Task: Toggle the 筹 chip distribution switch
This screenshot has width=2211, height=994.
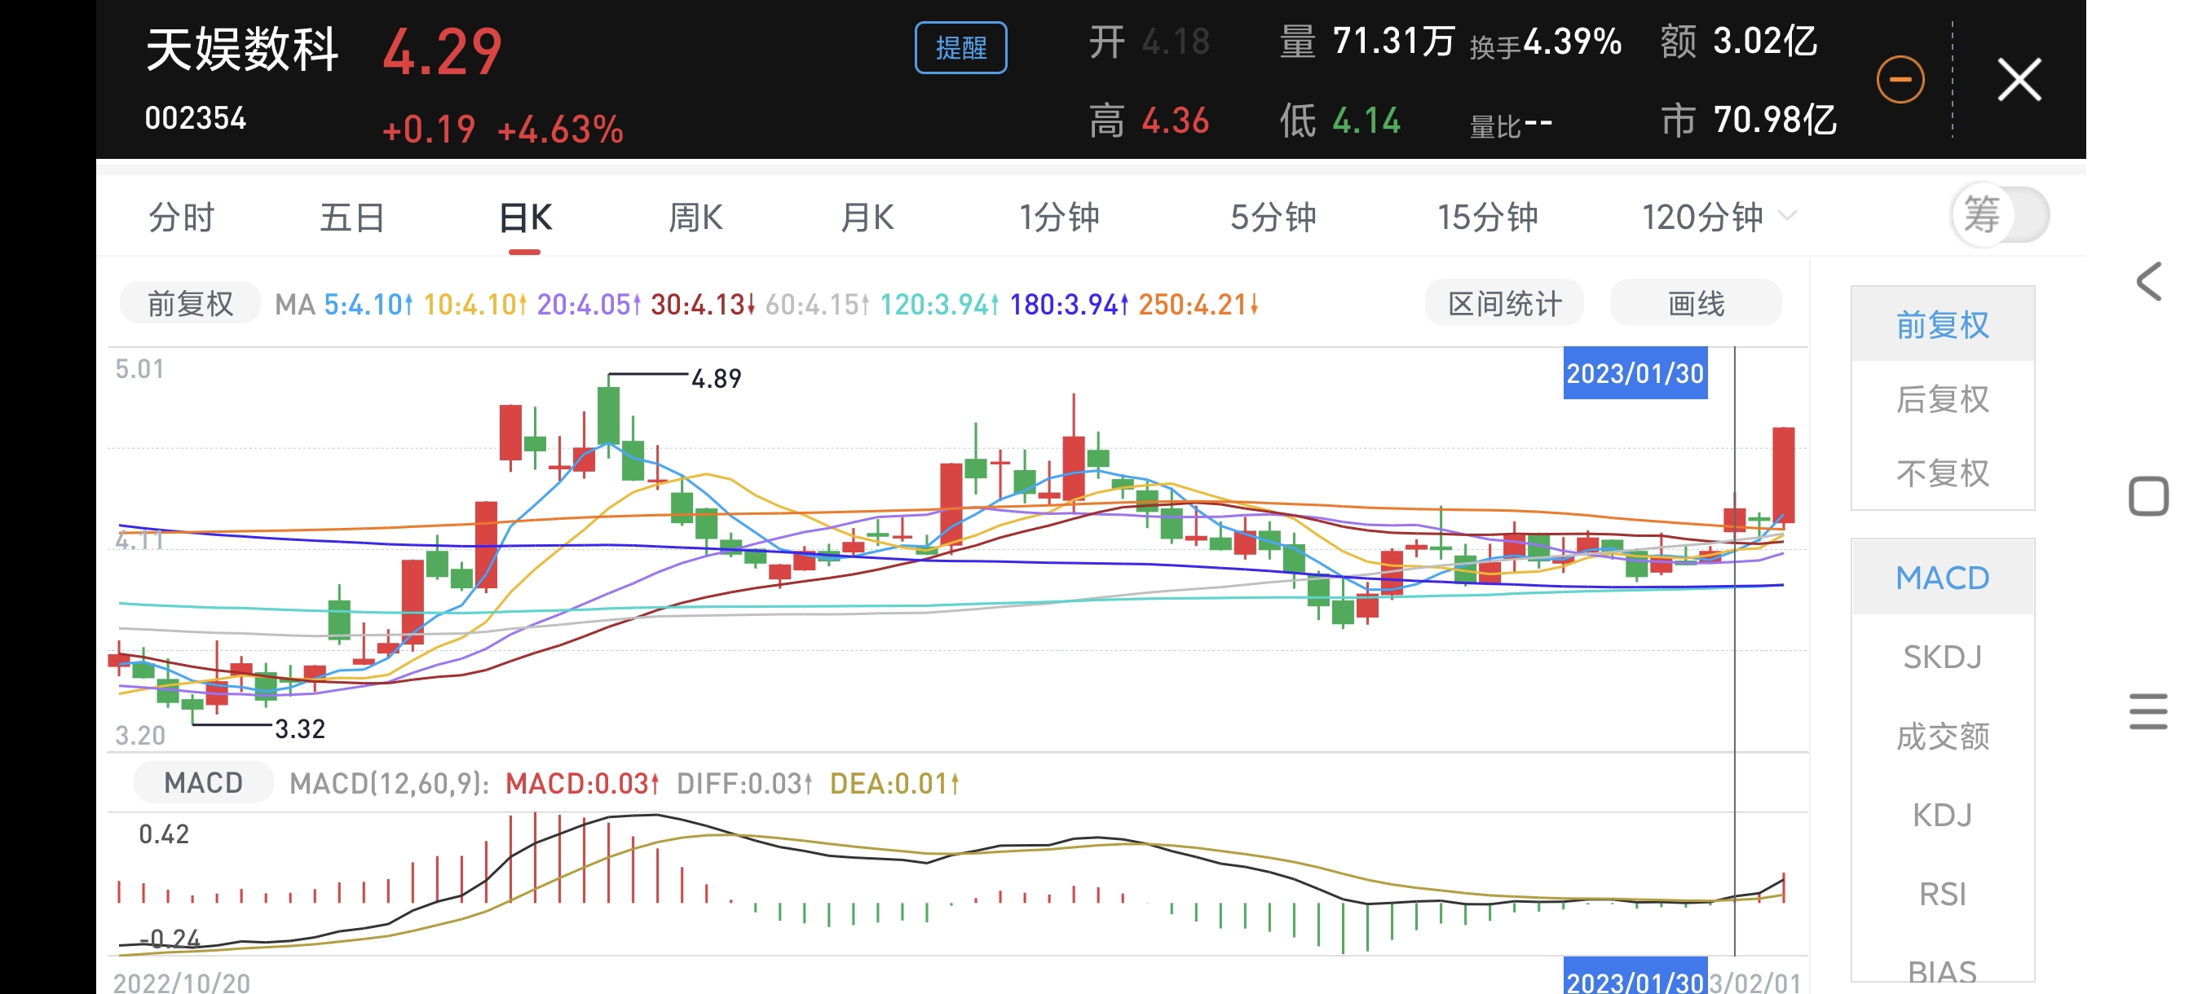Action: 2000,215
